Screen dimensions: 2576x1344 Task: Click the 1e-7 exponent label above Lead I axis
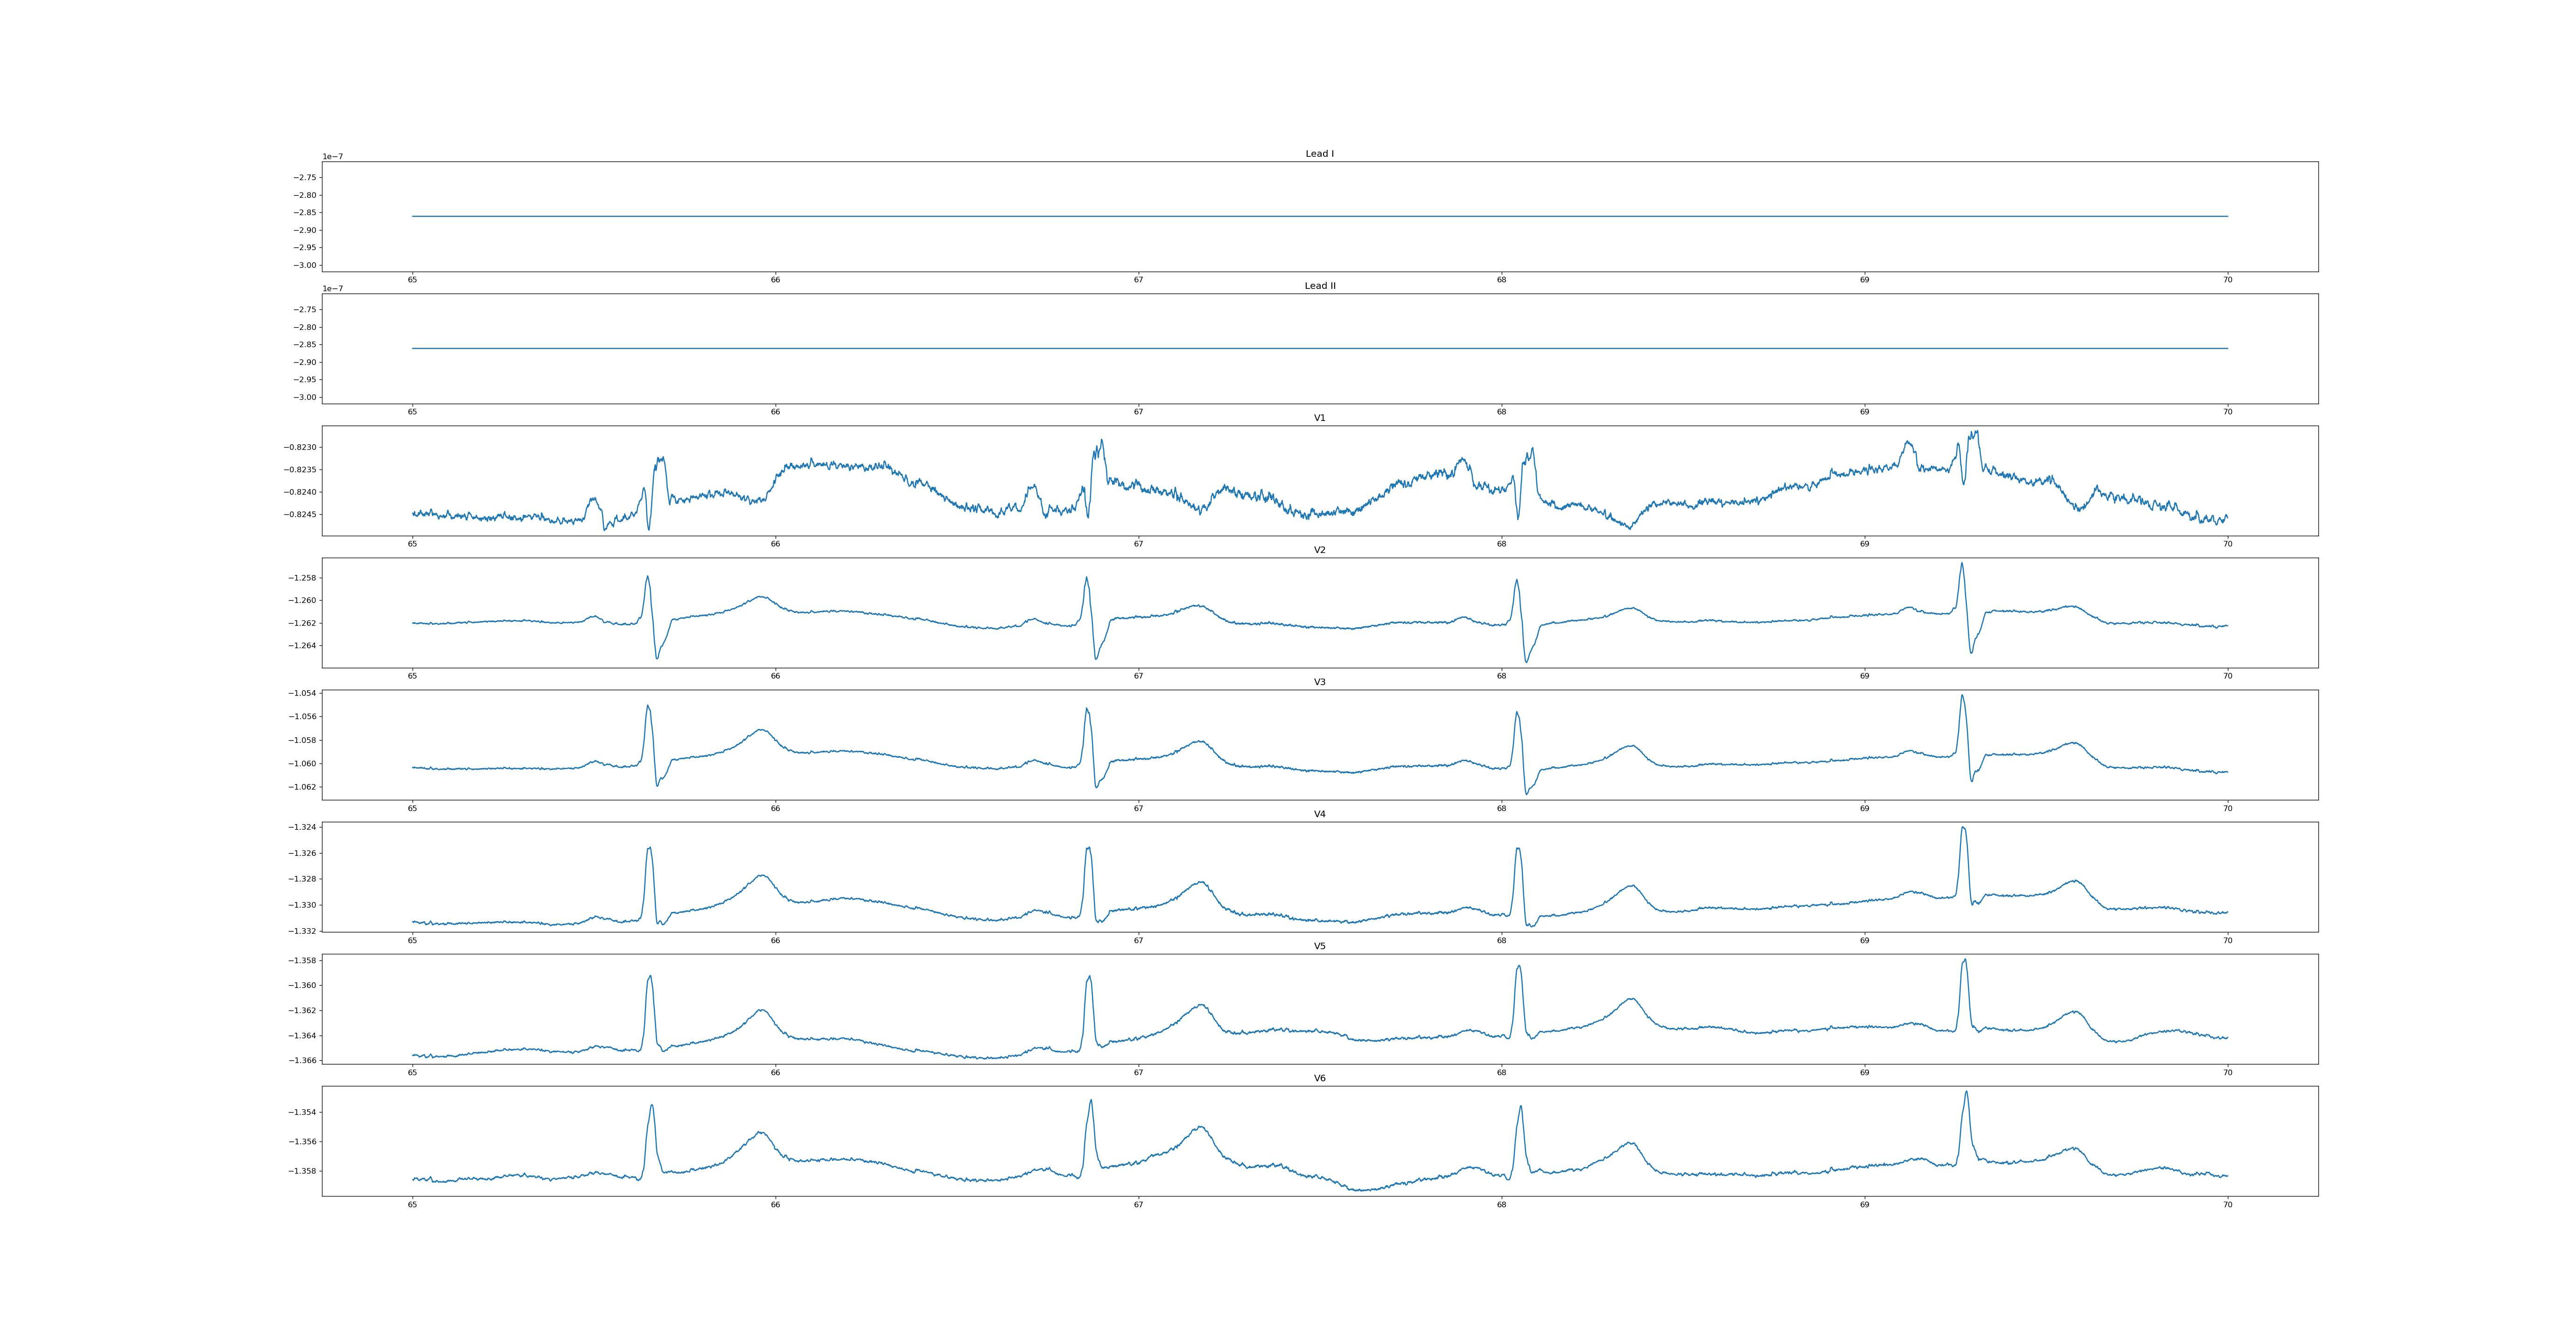click(x=332, y=157)
